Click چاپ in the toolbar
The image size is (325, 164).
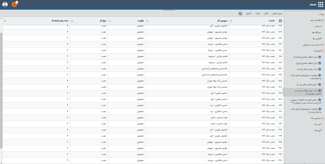click(x=257, y=13)
